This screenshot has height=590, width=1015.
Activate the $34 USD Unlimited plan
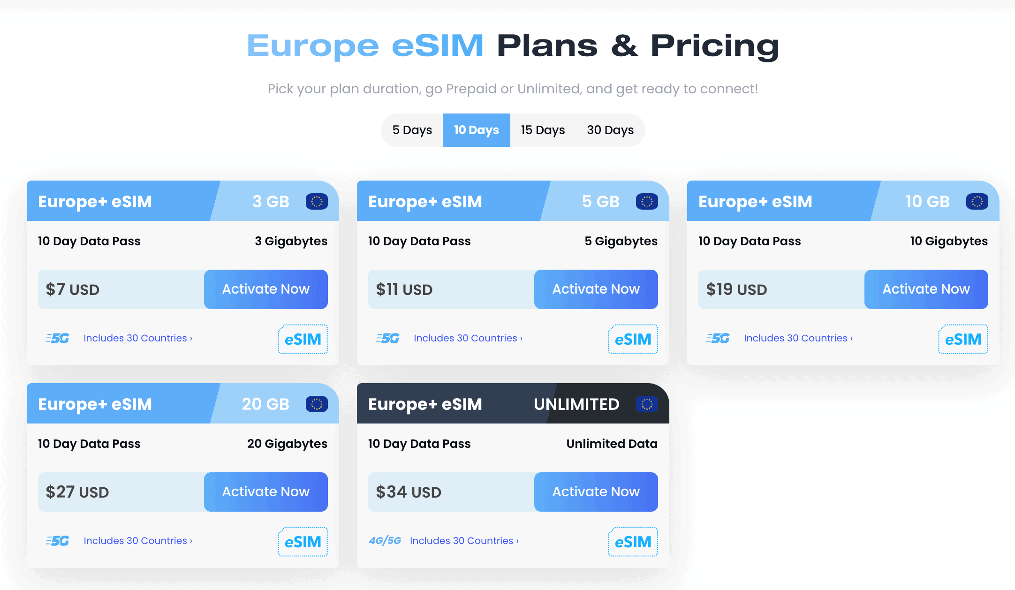(x=596, y=492)
